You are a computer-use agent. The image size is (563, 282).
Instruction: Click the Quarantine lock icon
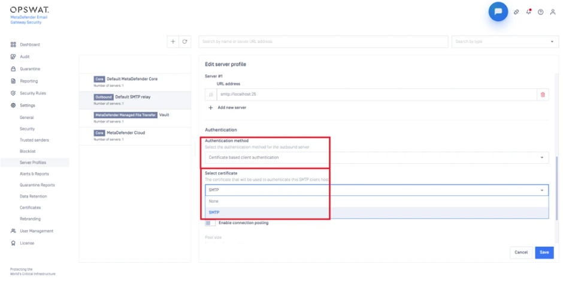13,69
